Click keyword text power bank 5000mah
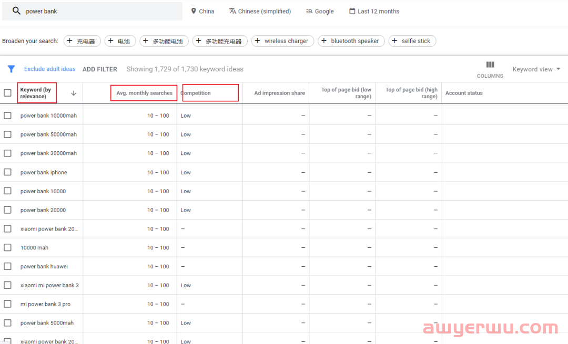This screenshot has height=344, width=568. [47, 323]
